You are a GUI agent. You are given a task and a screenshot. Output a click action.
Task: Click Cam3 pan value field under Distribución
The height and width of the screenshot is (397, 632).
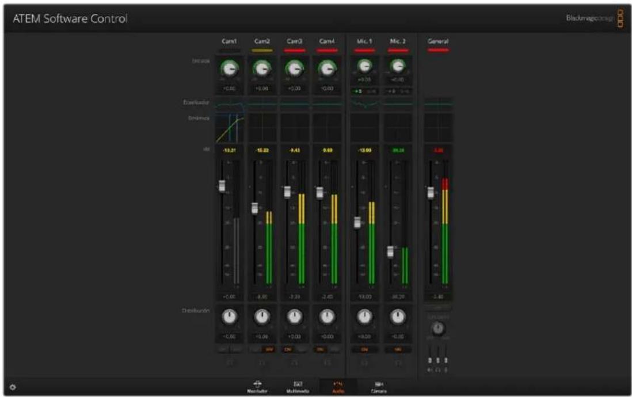point(295,336)
